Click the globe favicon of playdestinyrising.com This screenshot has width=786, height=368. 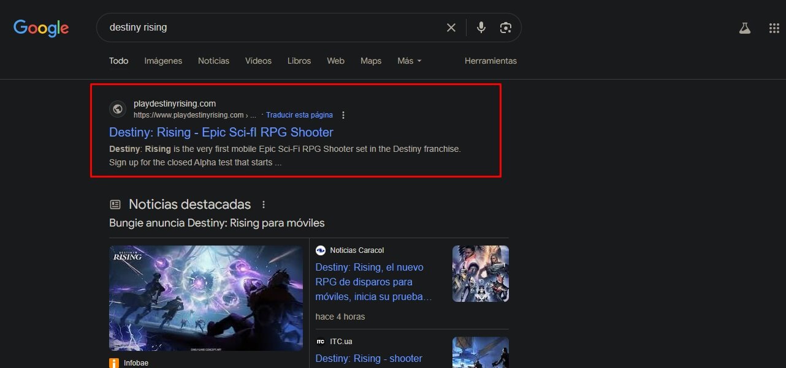point(118,109)
